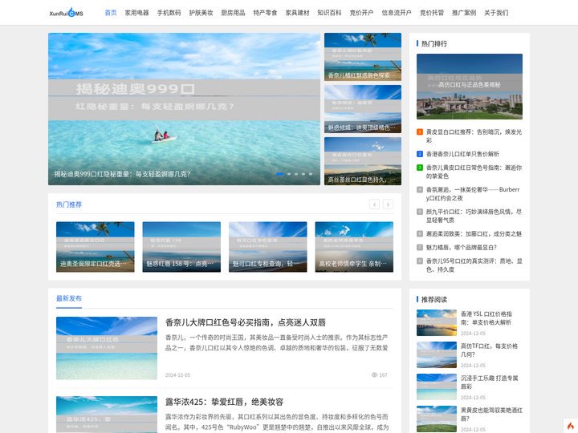Click 黄皮显白口红推荐 ranking link
Image resolution: width=578 pixels, height=433 pixels.
pyautogui.click(x=474, y=136)
